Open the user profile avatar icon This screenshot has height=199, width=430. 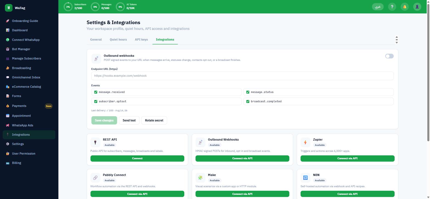point(417,7)
